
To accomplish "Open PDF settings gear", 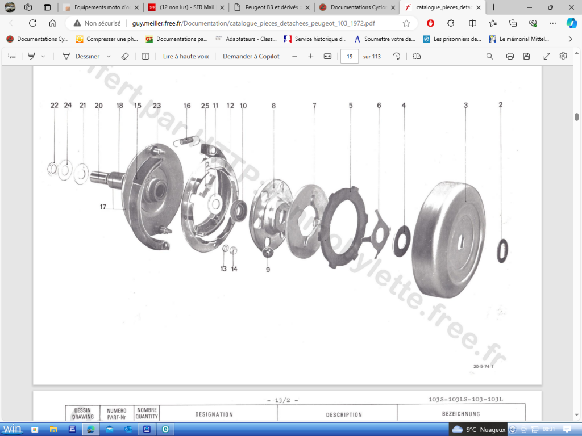I will tap(563, 56).
